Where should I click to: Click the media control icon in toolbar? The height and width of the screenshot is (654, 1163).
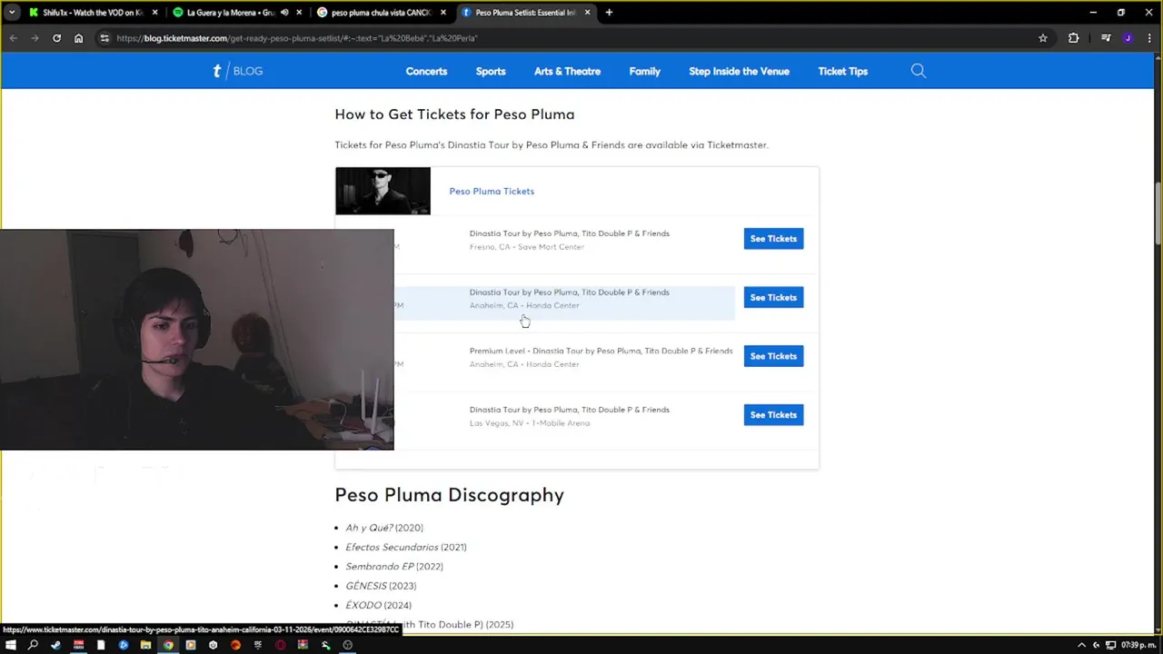click(1106, 38)
